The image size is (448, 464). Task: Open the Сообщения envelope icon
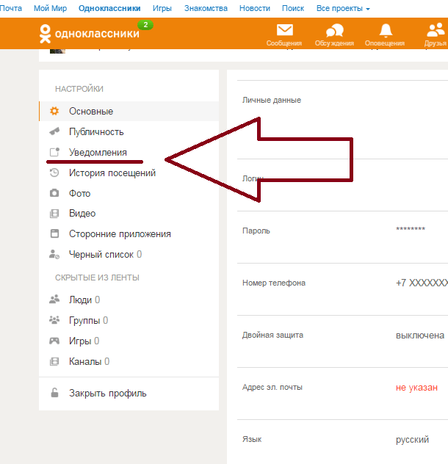point(284,30)
